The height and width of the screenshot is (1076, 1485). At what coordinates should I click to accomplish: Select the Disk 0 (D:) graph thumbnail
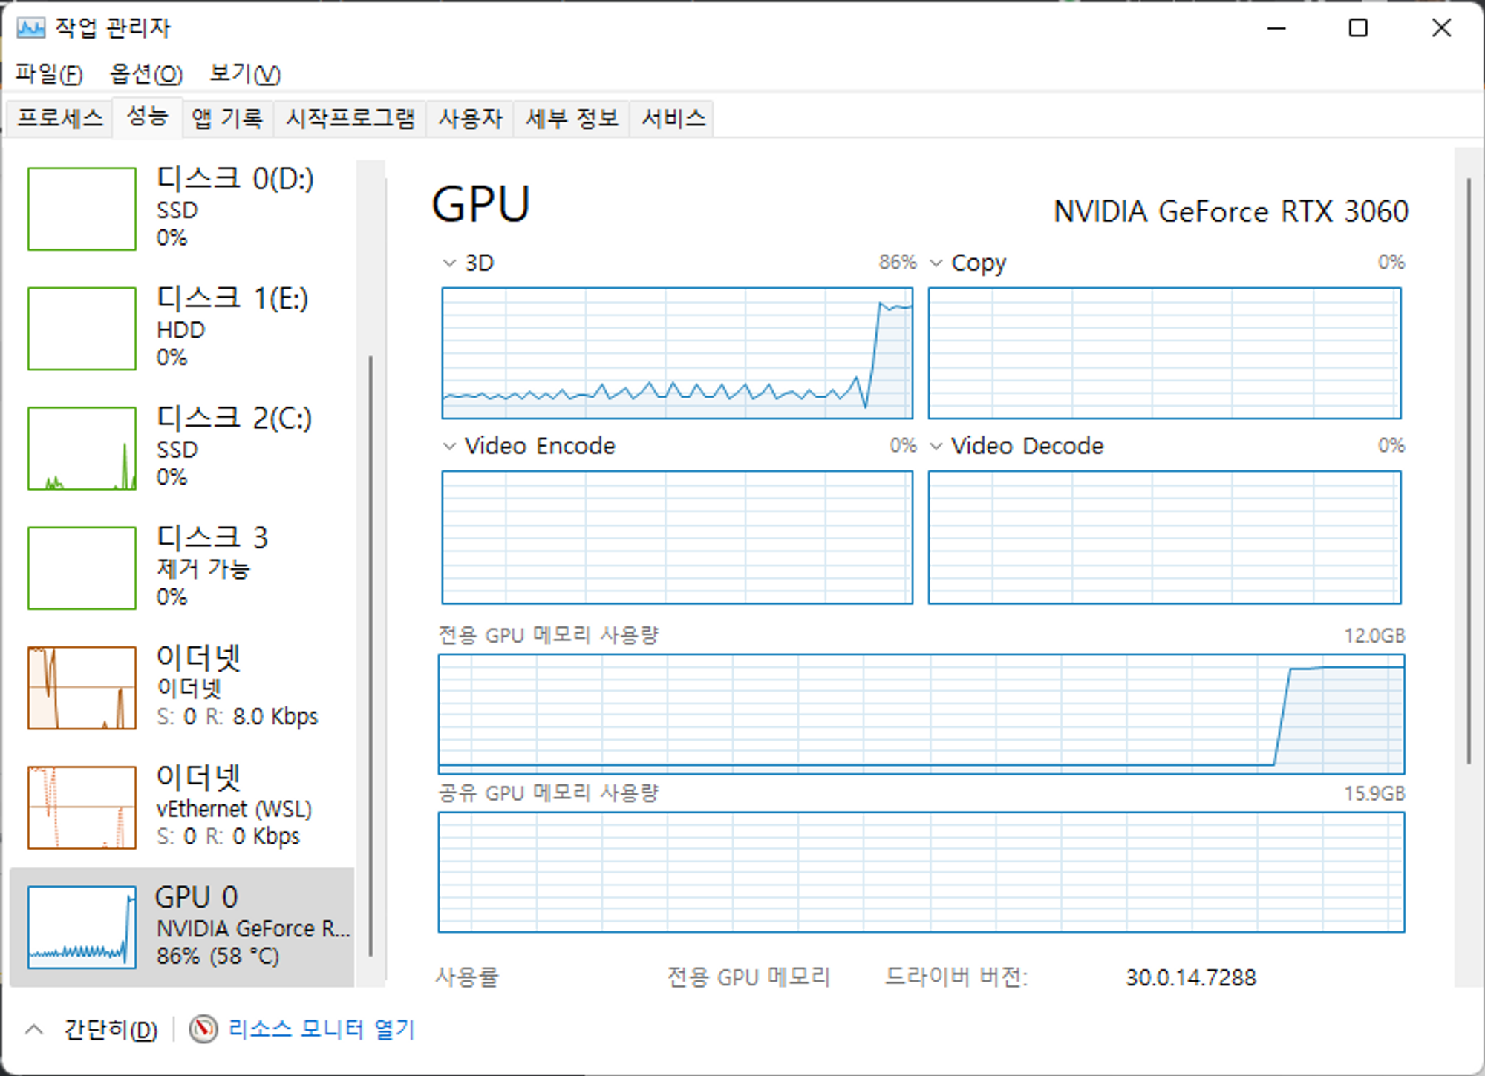point(82,209)
